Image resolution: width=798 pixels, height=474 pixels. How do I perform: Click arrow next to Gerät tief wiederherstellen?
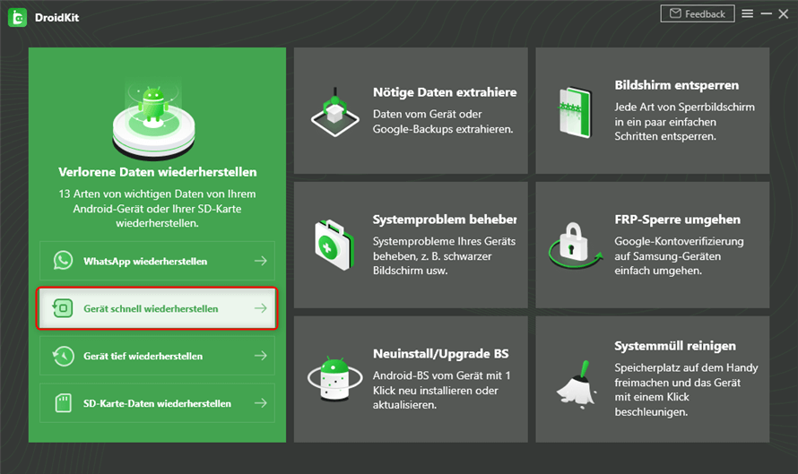point(261,356)
